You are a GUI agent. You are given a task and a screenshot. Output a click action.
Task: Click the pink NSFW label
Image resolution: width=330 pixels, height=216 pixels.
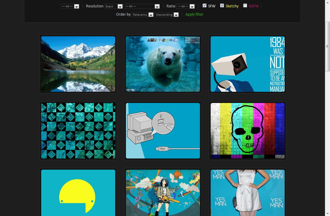click(254, 6)
